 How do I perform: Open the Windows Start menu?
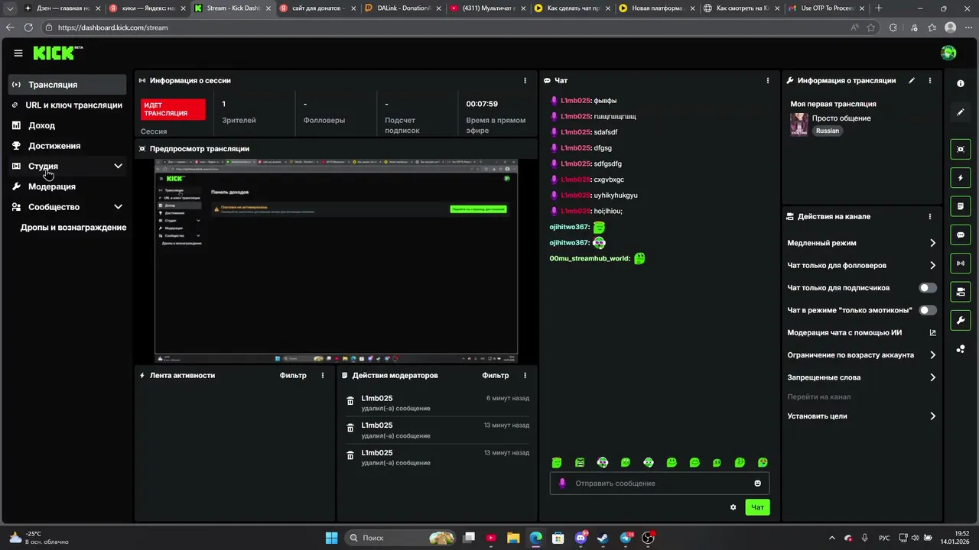tap(332, 538)
